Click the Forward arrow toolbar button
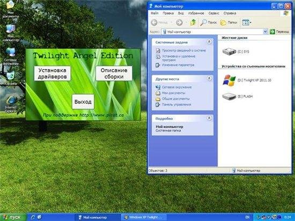Screen dimensions: 295x221 pos(179,23)
